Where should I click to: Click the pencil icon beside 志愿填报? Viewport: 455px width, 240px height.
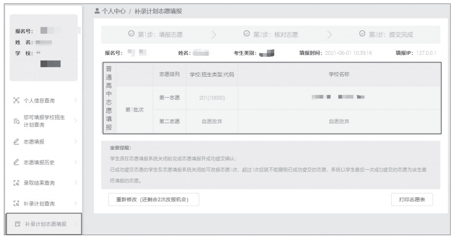[16, 142]
